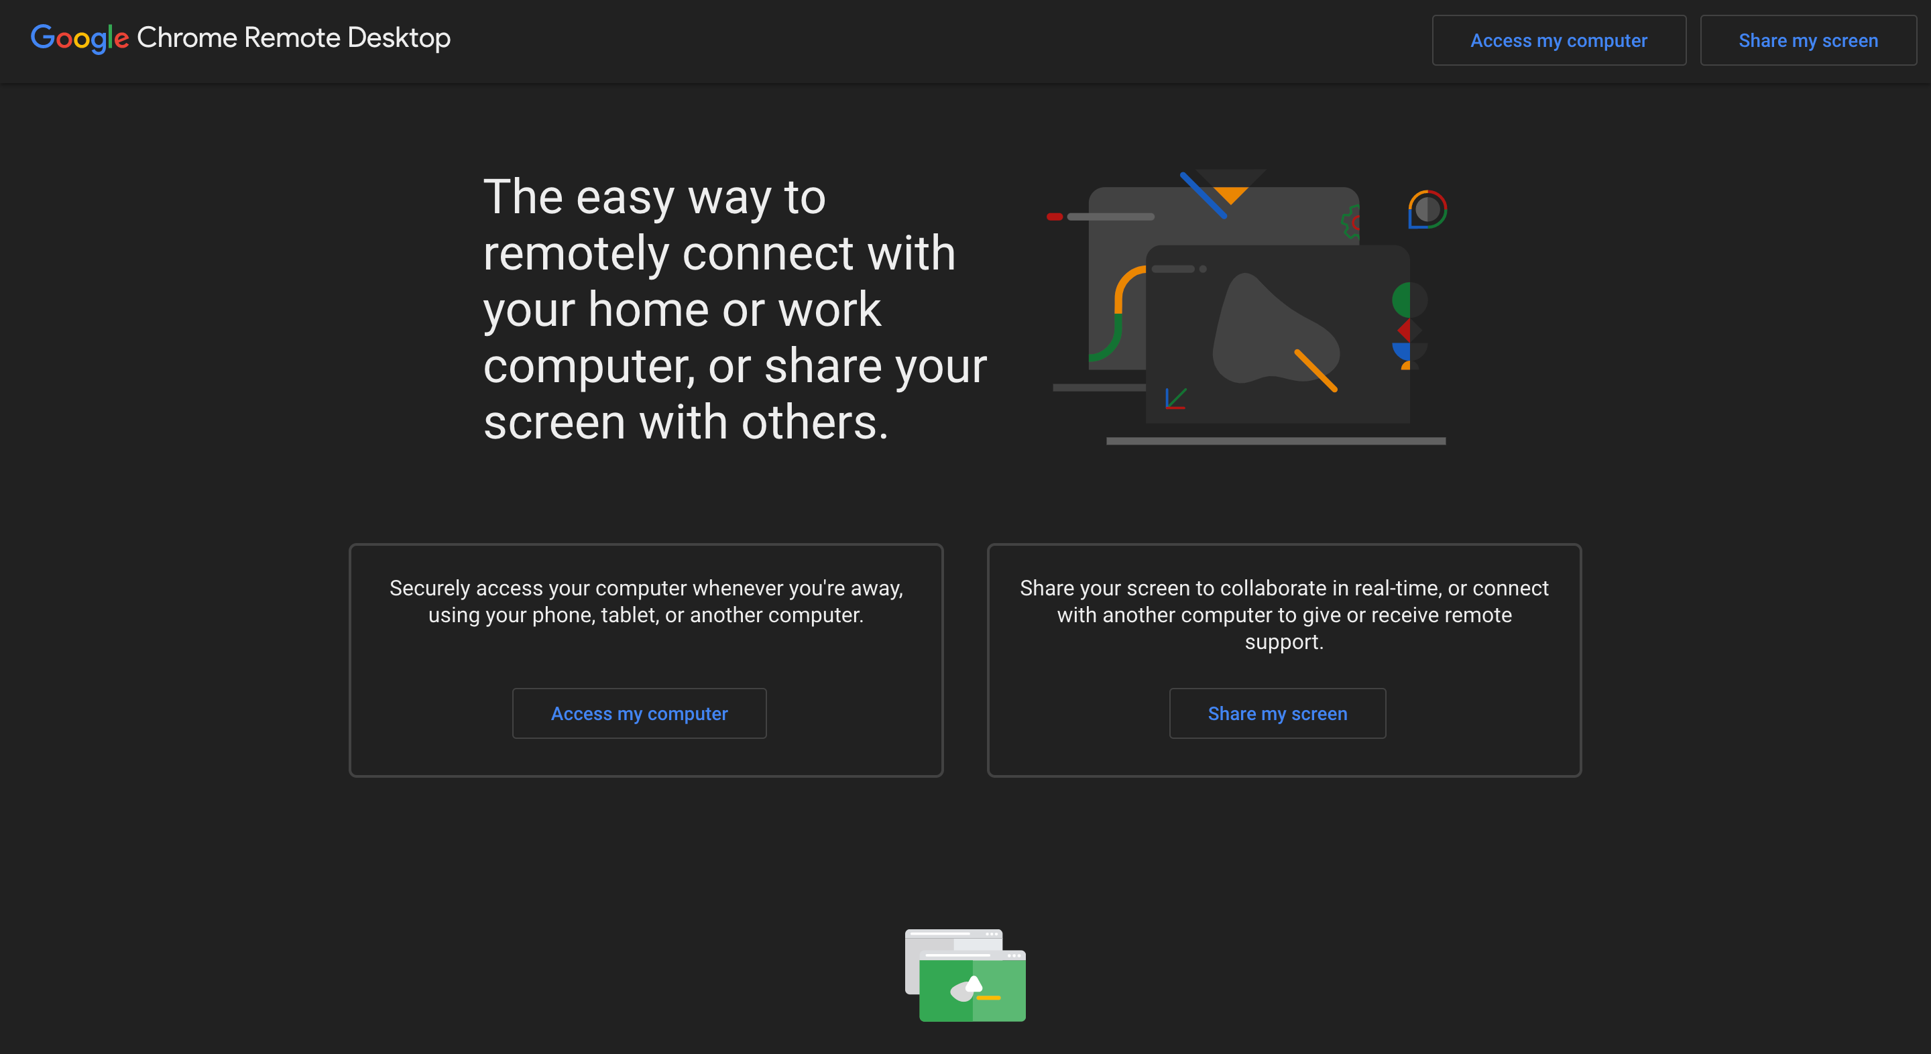This screenshot has height=1054, width=1931.
Task: Click Share my screen button in card
Action: 1277,713
